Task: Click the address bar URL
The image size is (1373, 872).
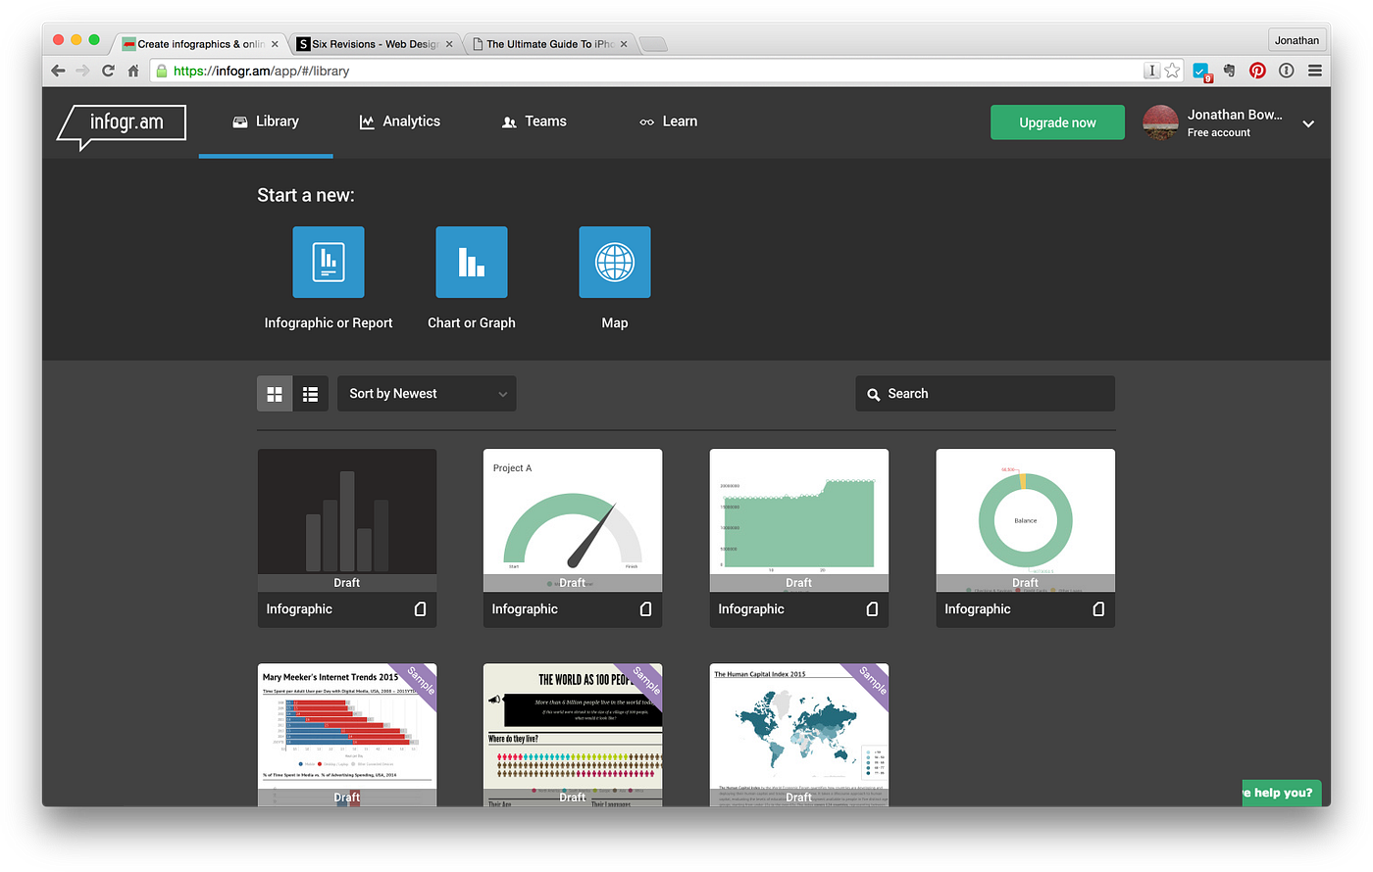Action: click(x=261, y=71)
